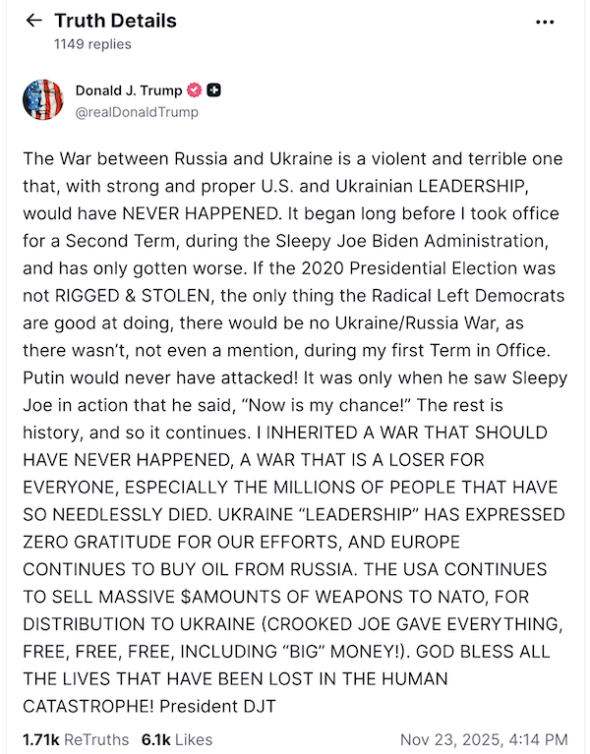Viewport: 590px width, 754px height.
Task: Click the black plus badge beside name
Action: point(214,90)
